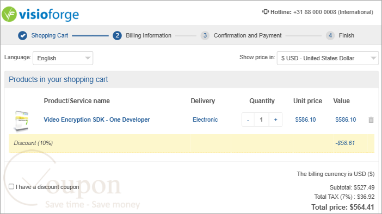The width and height of the screenshot is (382, 214).
Task: Increase quantity with the plus button
Action: pyautogui.click(x=275, y=119)
